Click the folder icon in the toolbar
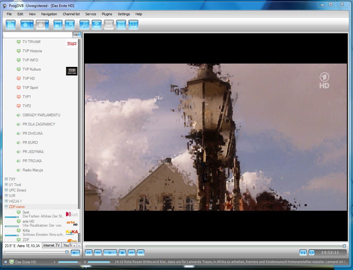The image size is (353, 270). coord(11,25)
